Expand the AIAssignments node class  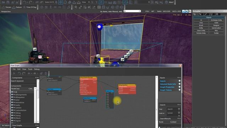[x=12, y=95]
